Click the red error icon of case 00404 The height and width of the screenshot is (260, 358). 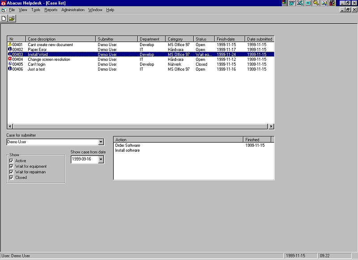tap(10, 59)
